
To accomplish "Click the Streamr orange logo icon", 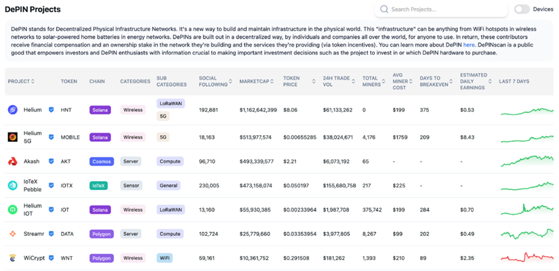I will coord(12,234).
